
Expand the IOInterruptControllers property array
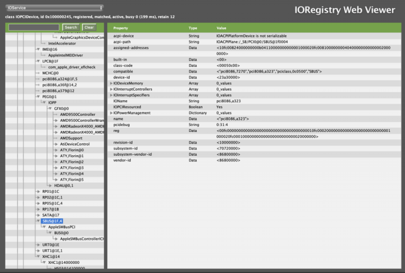[111, 89]
